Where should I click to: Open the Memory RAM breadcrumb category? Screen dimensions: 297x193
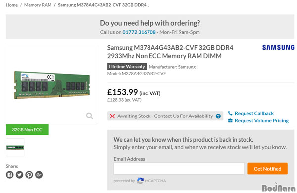[38, 5]
